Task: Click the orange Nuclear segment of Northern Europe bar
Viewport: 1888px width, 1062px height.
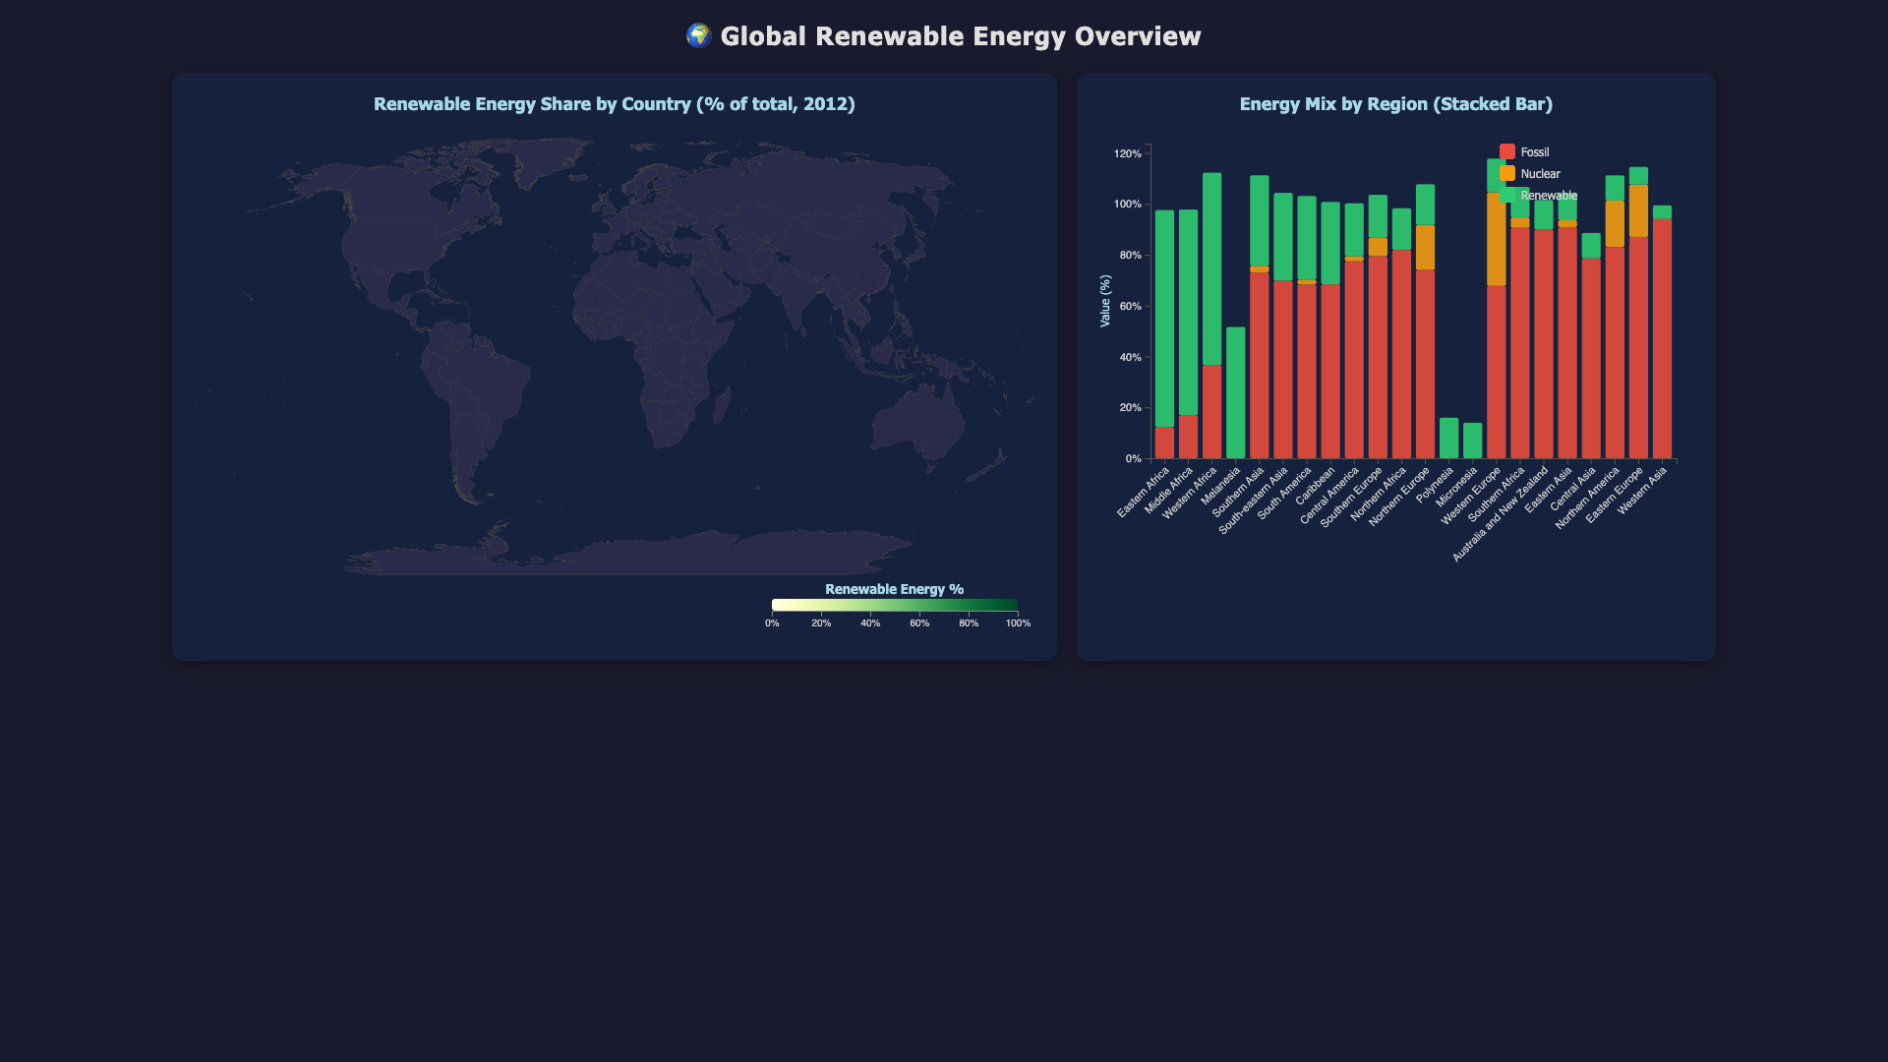Action: [1425, 248]
